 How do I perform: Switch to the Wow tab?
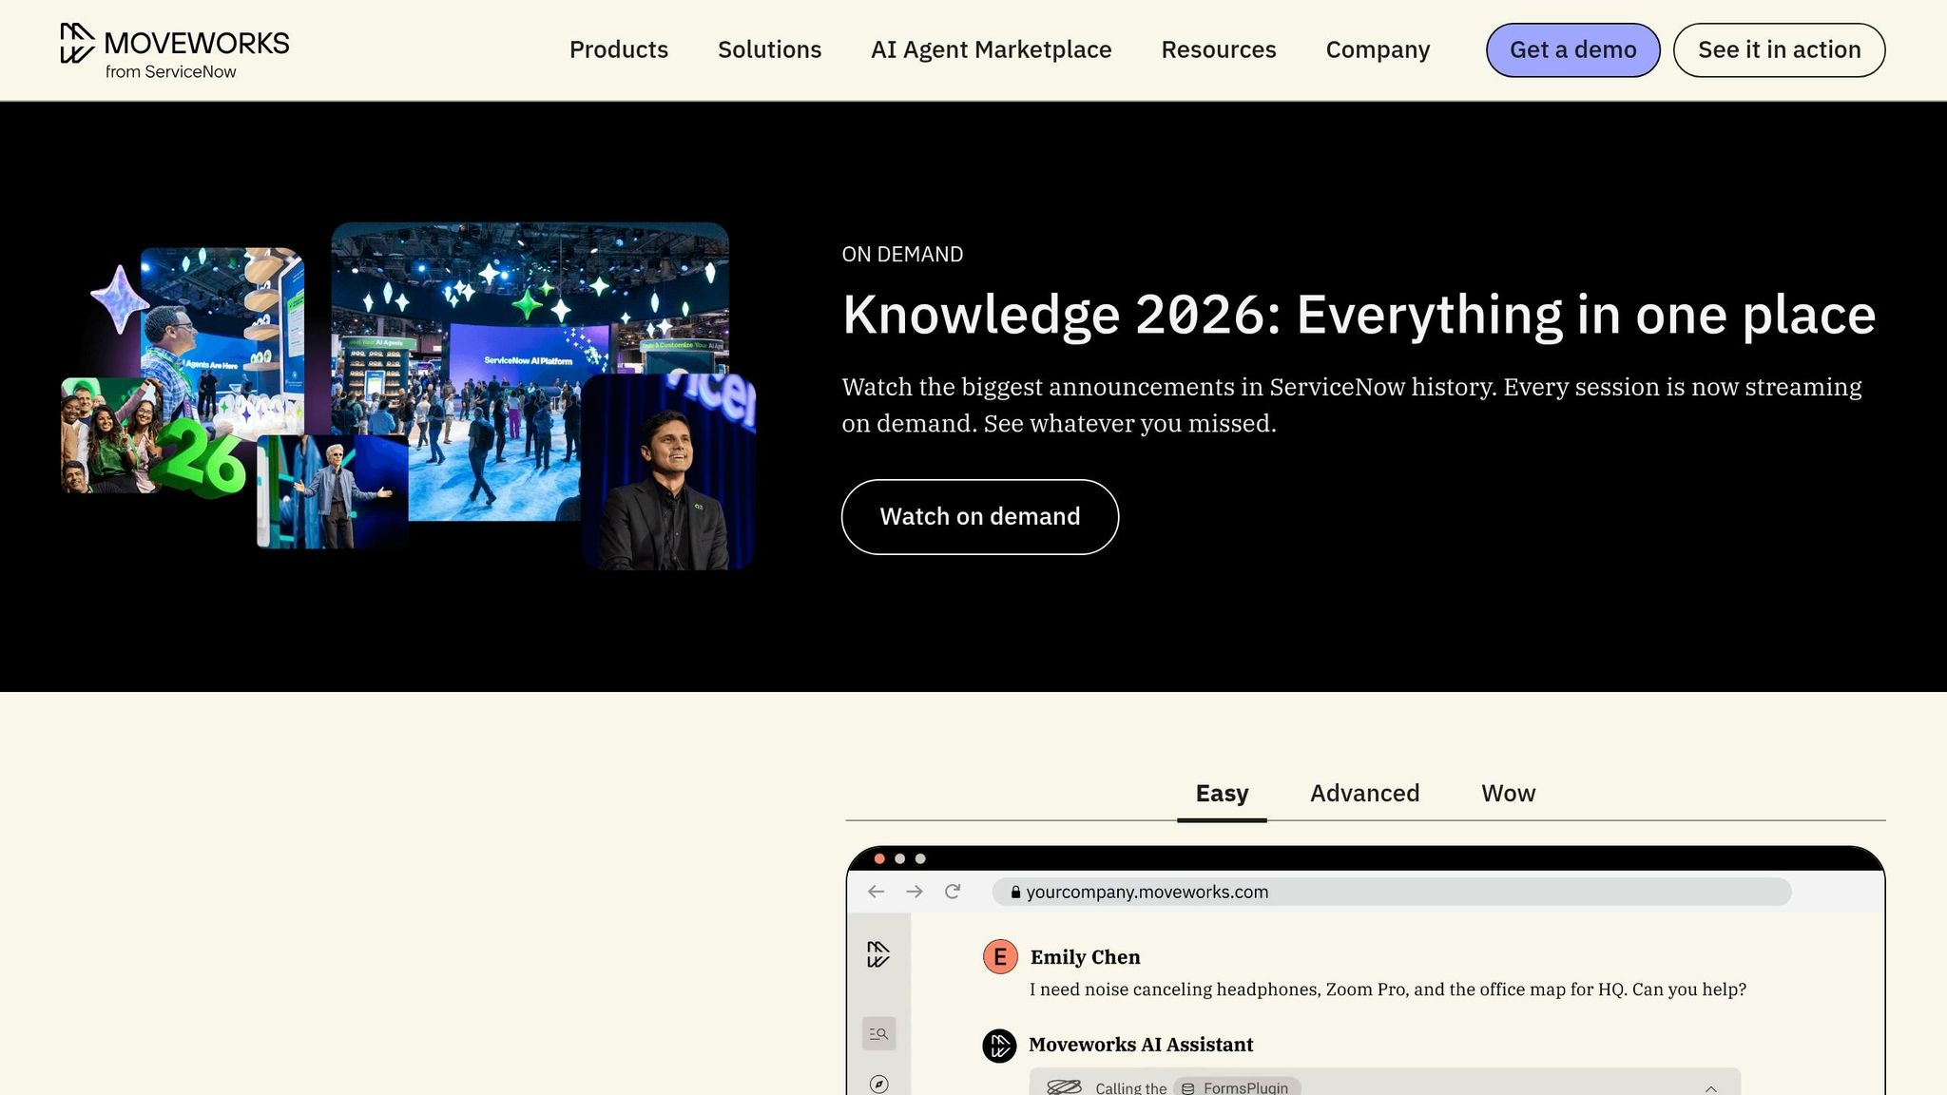point(1508,794)
